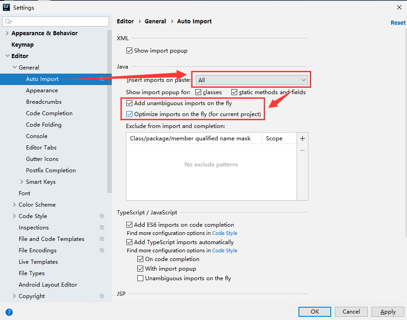The image size is (407, 320).
Task: Open Postfix Completion settings
Action: point(51,171)
